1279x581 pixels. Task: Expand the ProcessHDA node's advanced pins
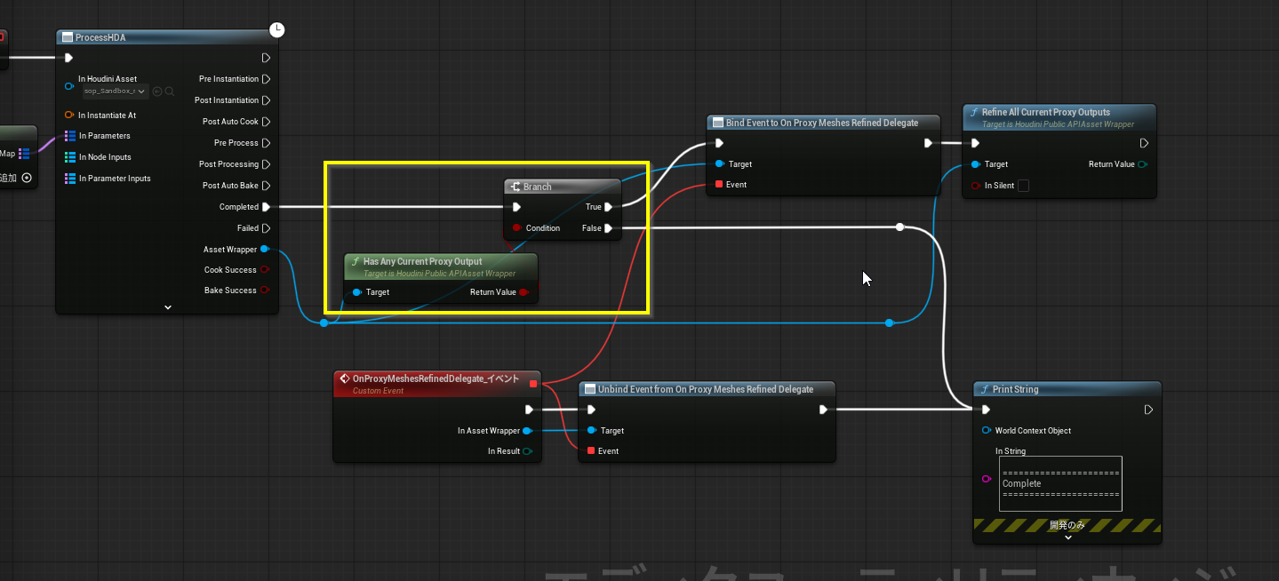point(167,307)
